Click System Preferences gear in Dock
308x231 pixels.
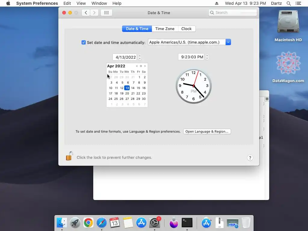[155, 223]
